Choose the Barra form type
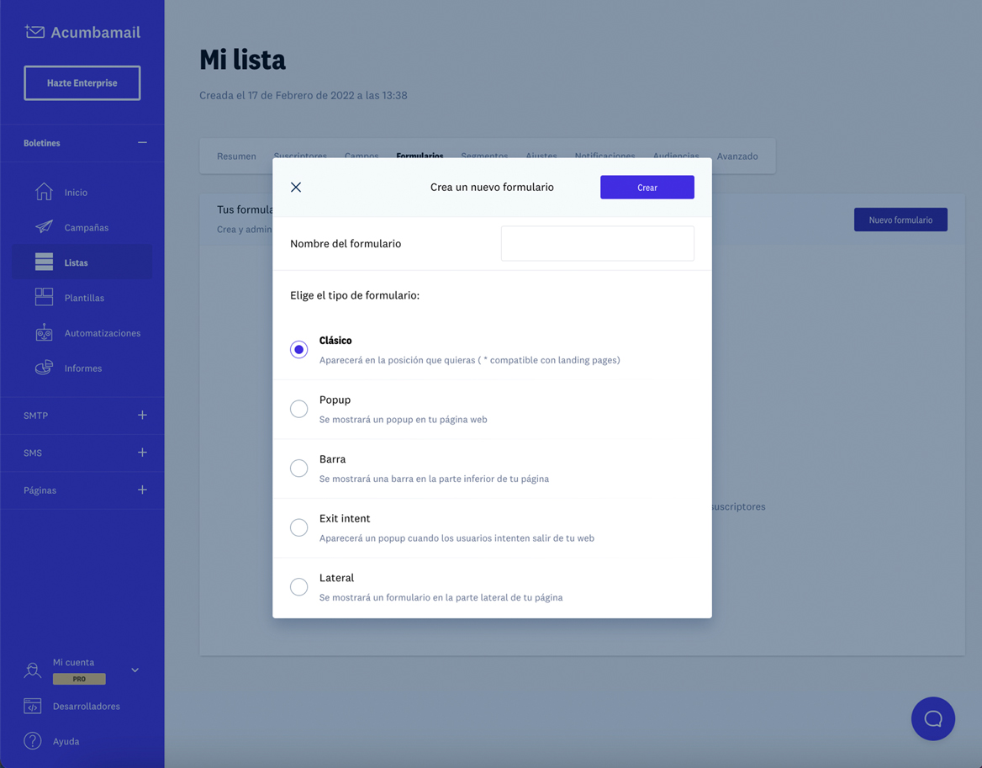This screenshot has width=982, height=768. tap(298, 469)
